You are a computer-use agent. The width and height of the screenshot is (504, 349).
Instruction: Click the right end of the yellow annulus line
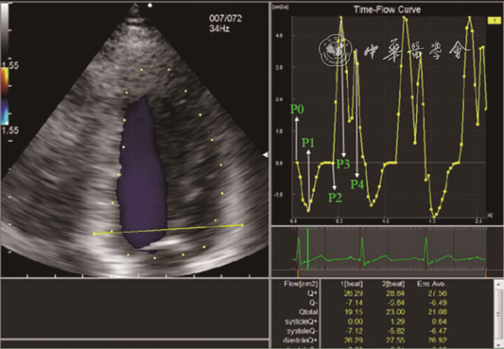[x=243, y=225]
